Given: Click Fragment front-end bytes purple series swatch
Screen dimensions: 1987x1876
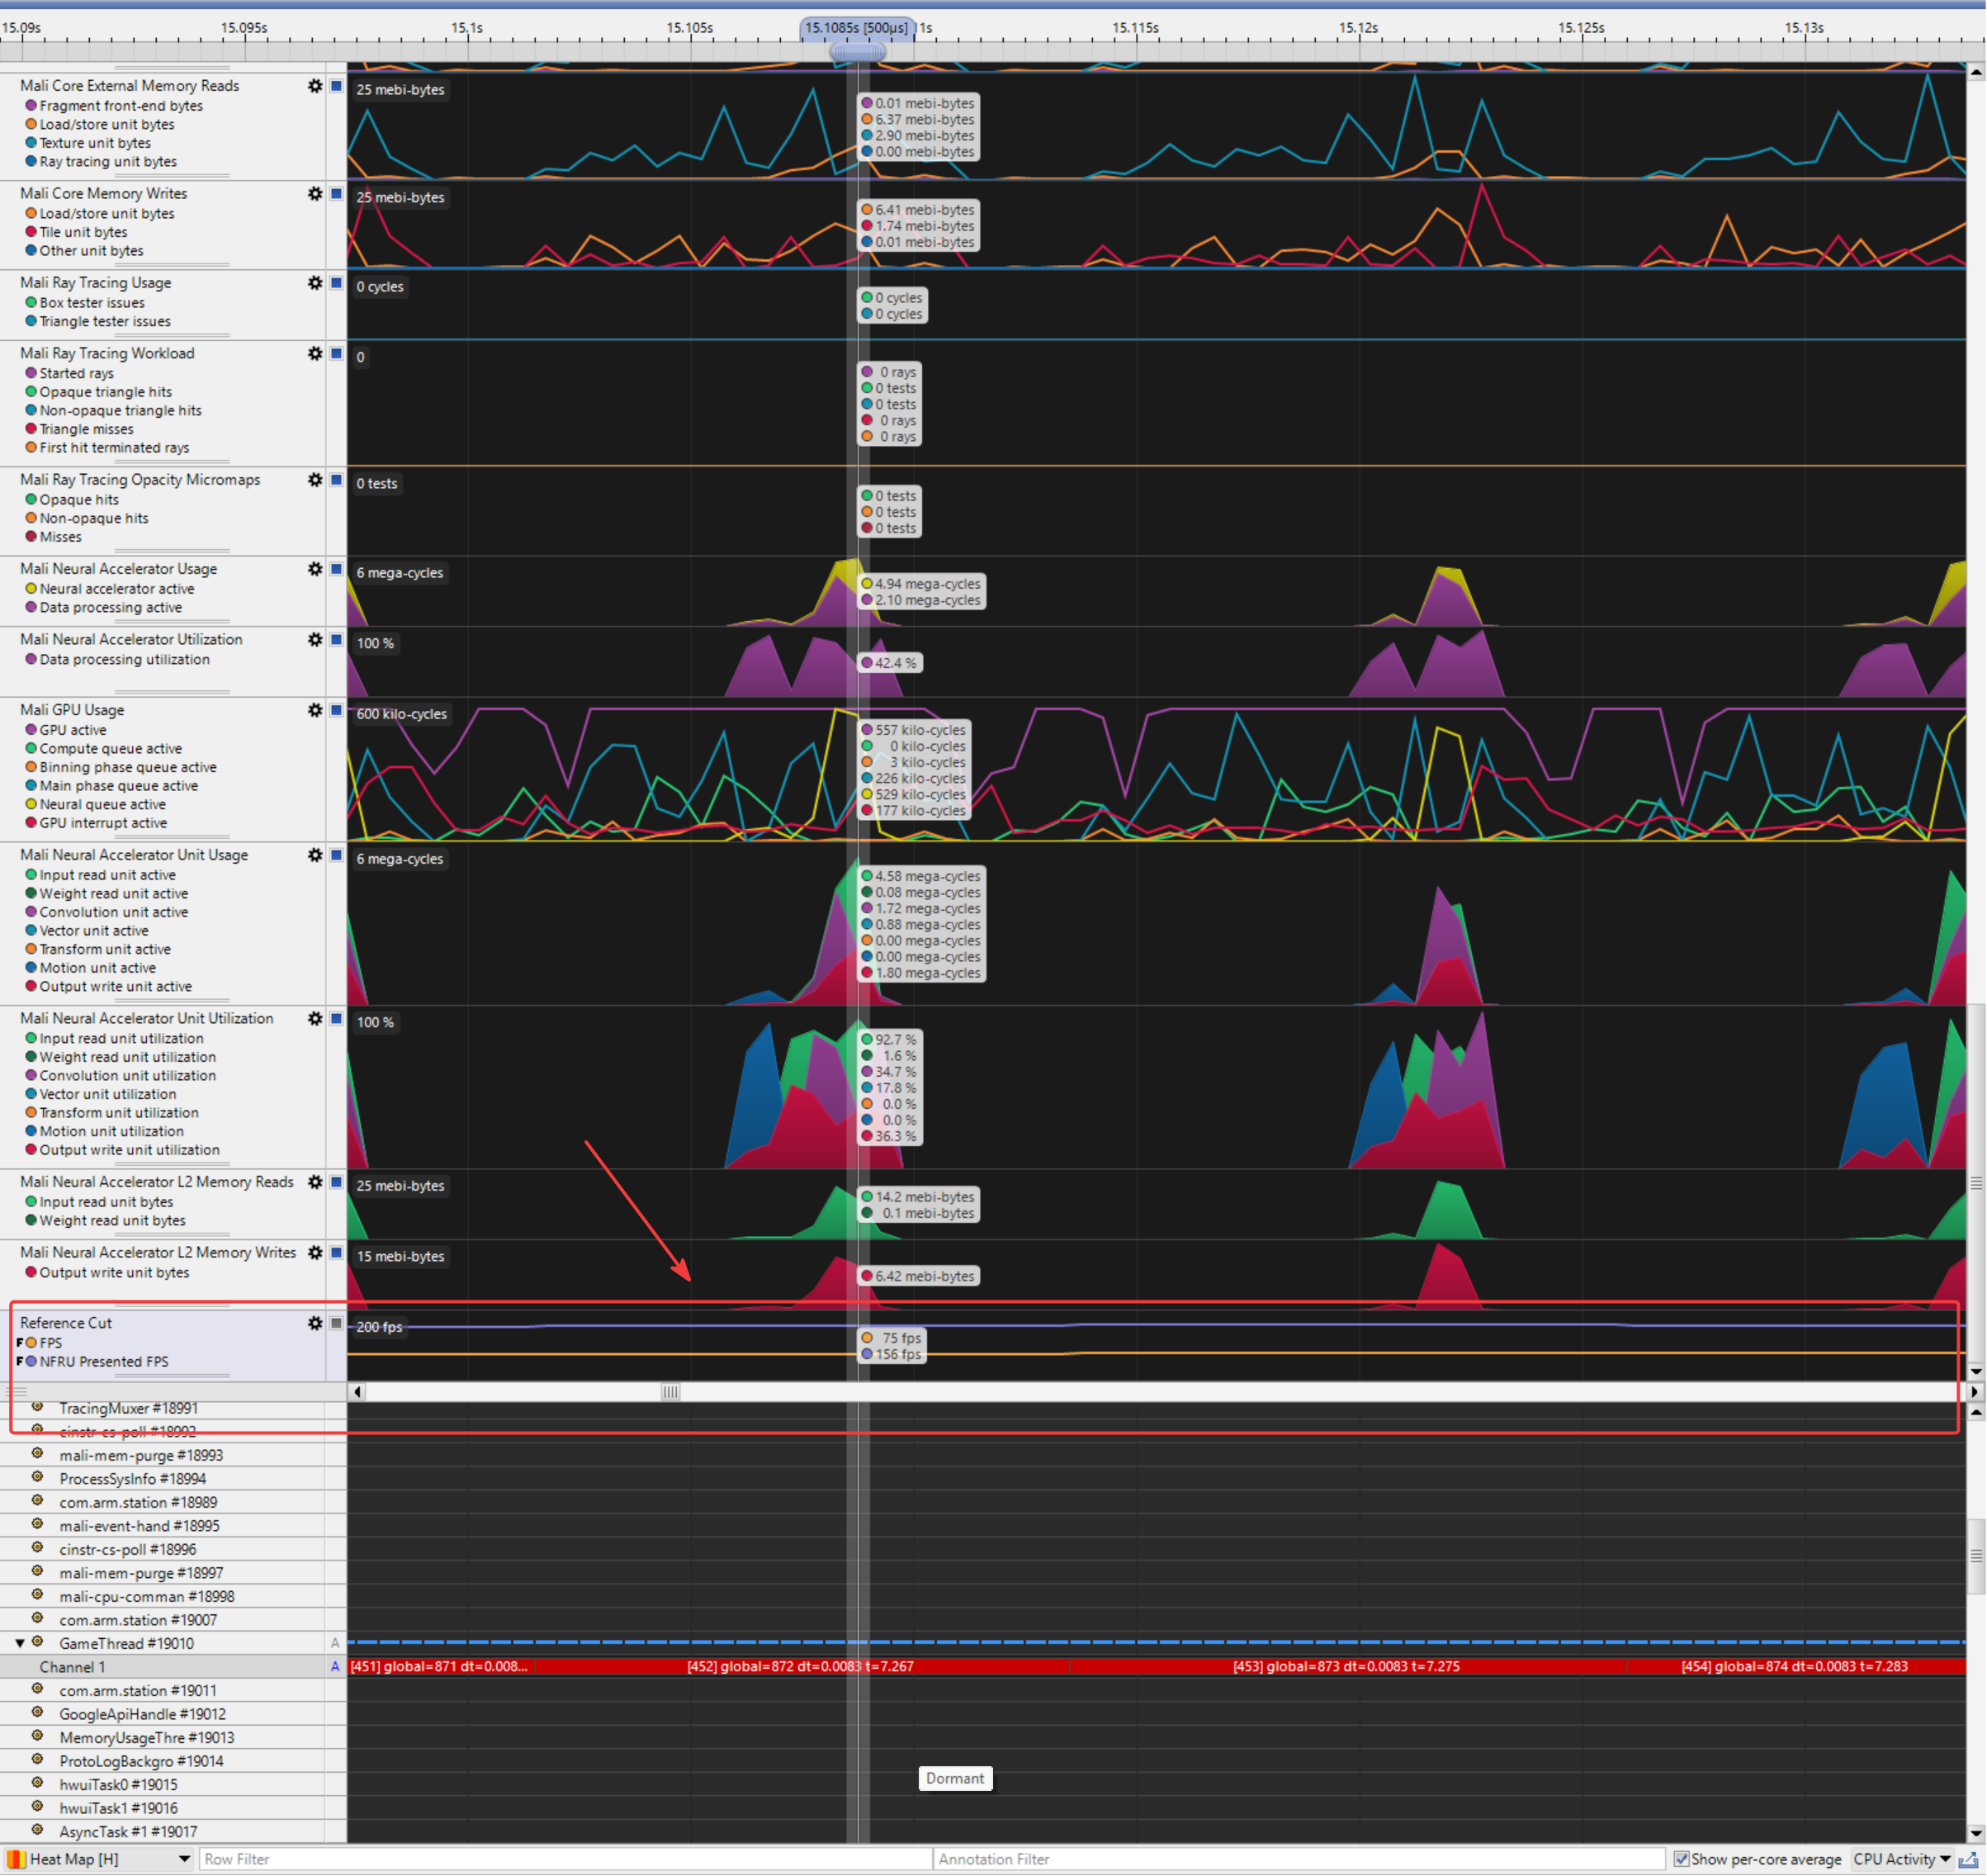Looking at the screenshot, I should point(31,105).
